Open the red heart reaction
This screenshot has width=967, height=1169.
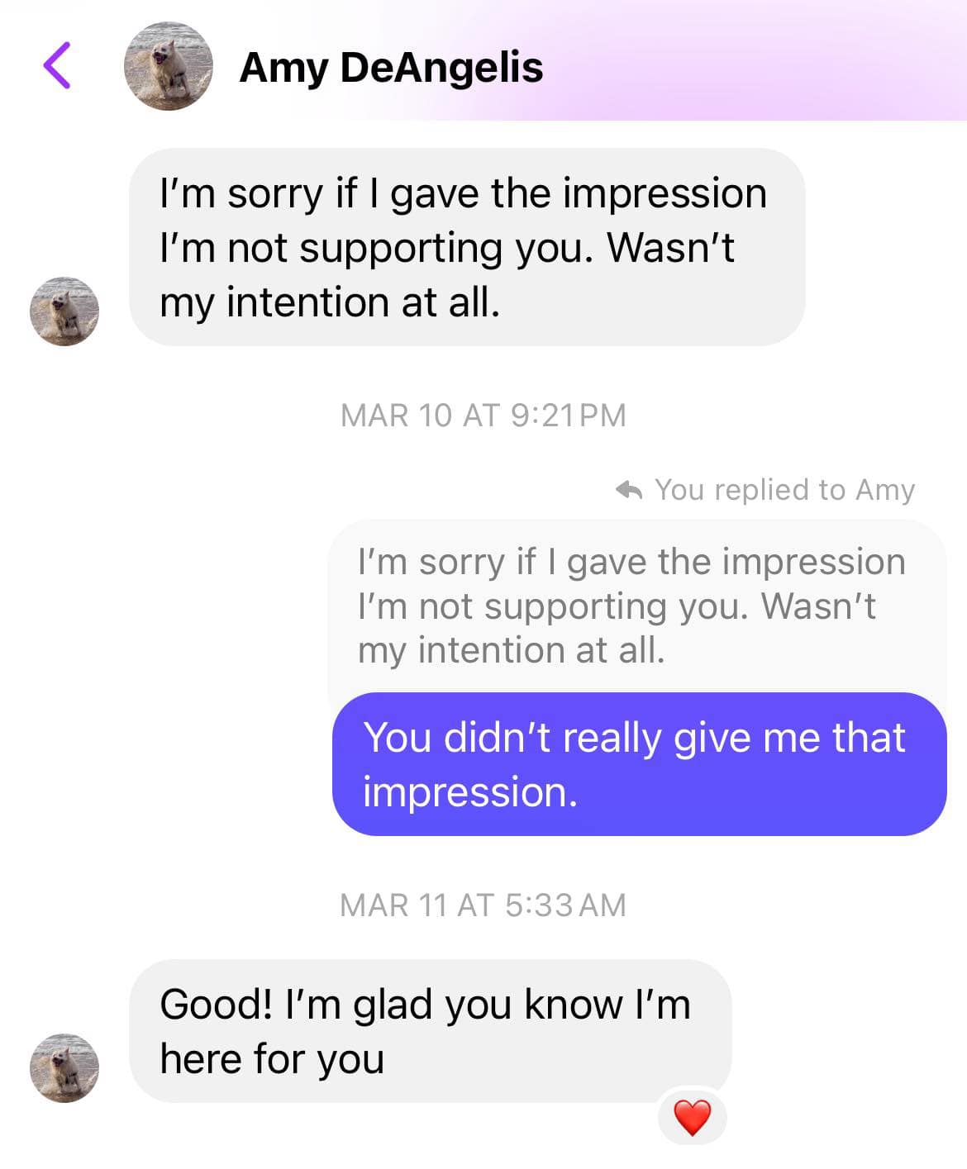pyautogui.click(x=693, y=1118)
